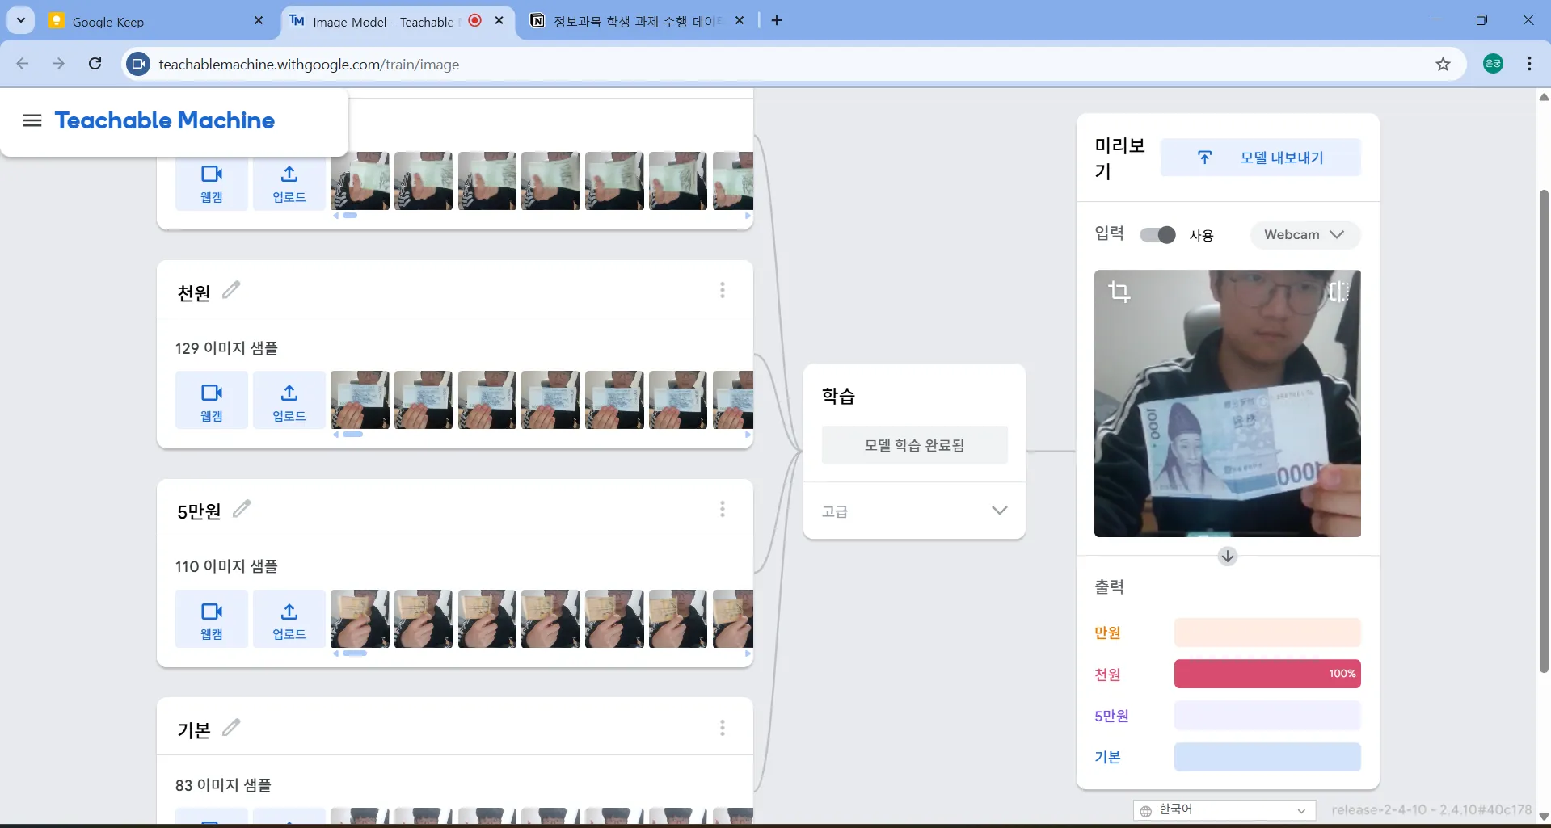Go back to the previous page
This screenshot has height=828, width=1551.
pos(23,64)
